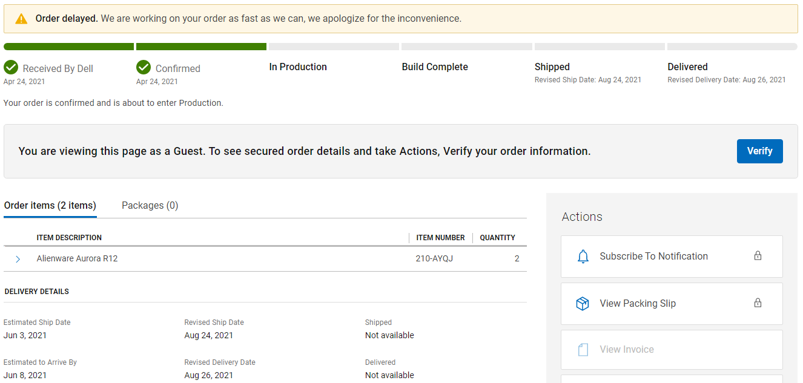Expand the Alienware Aurora R12 item row

point(18,259)
